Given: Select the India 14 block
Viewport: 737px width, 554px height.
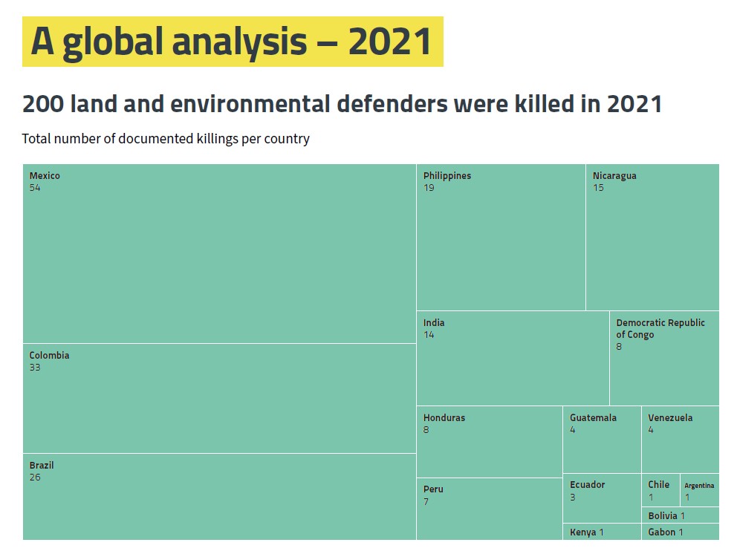Looking at the screenshot, I should click(513, 359).
